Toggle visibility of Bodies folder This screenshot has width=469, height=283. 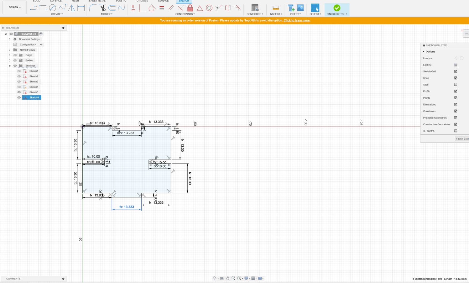click(x=15, y=60)
